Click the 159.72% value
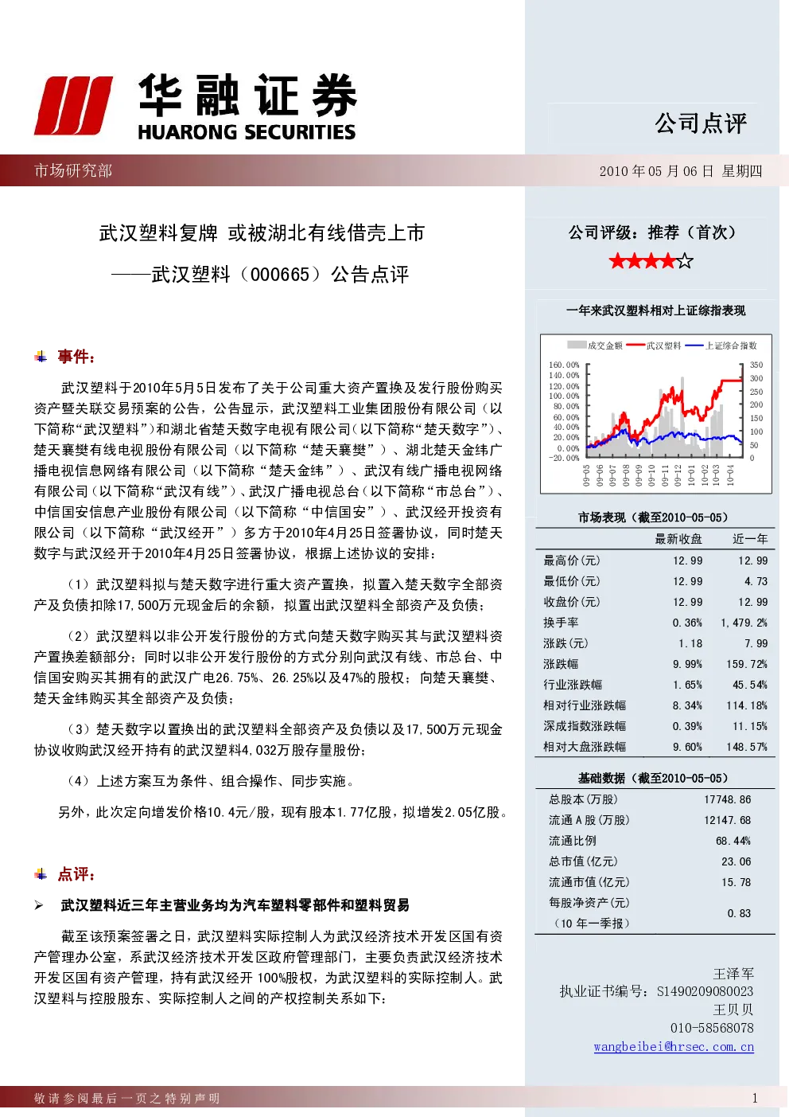The width and height of the screenshot is (789, 1117). point(747,664)
